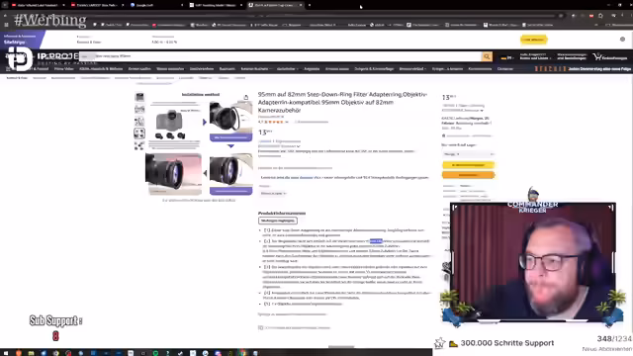This screenshot has width=633, height=356.
Task: Click the orange buy-now button
Action: [468, 175]
